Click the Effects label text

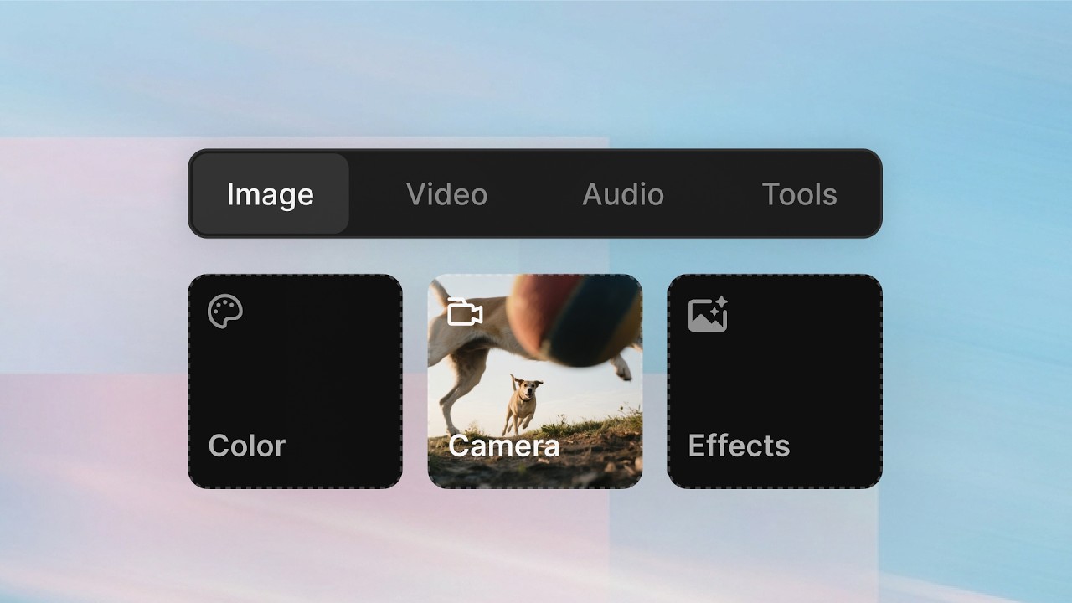(739, 446)
